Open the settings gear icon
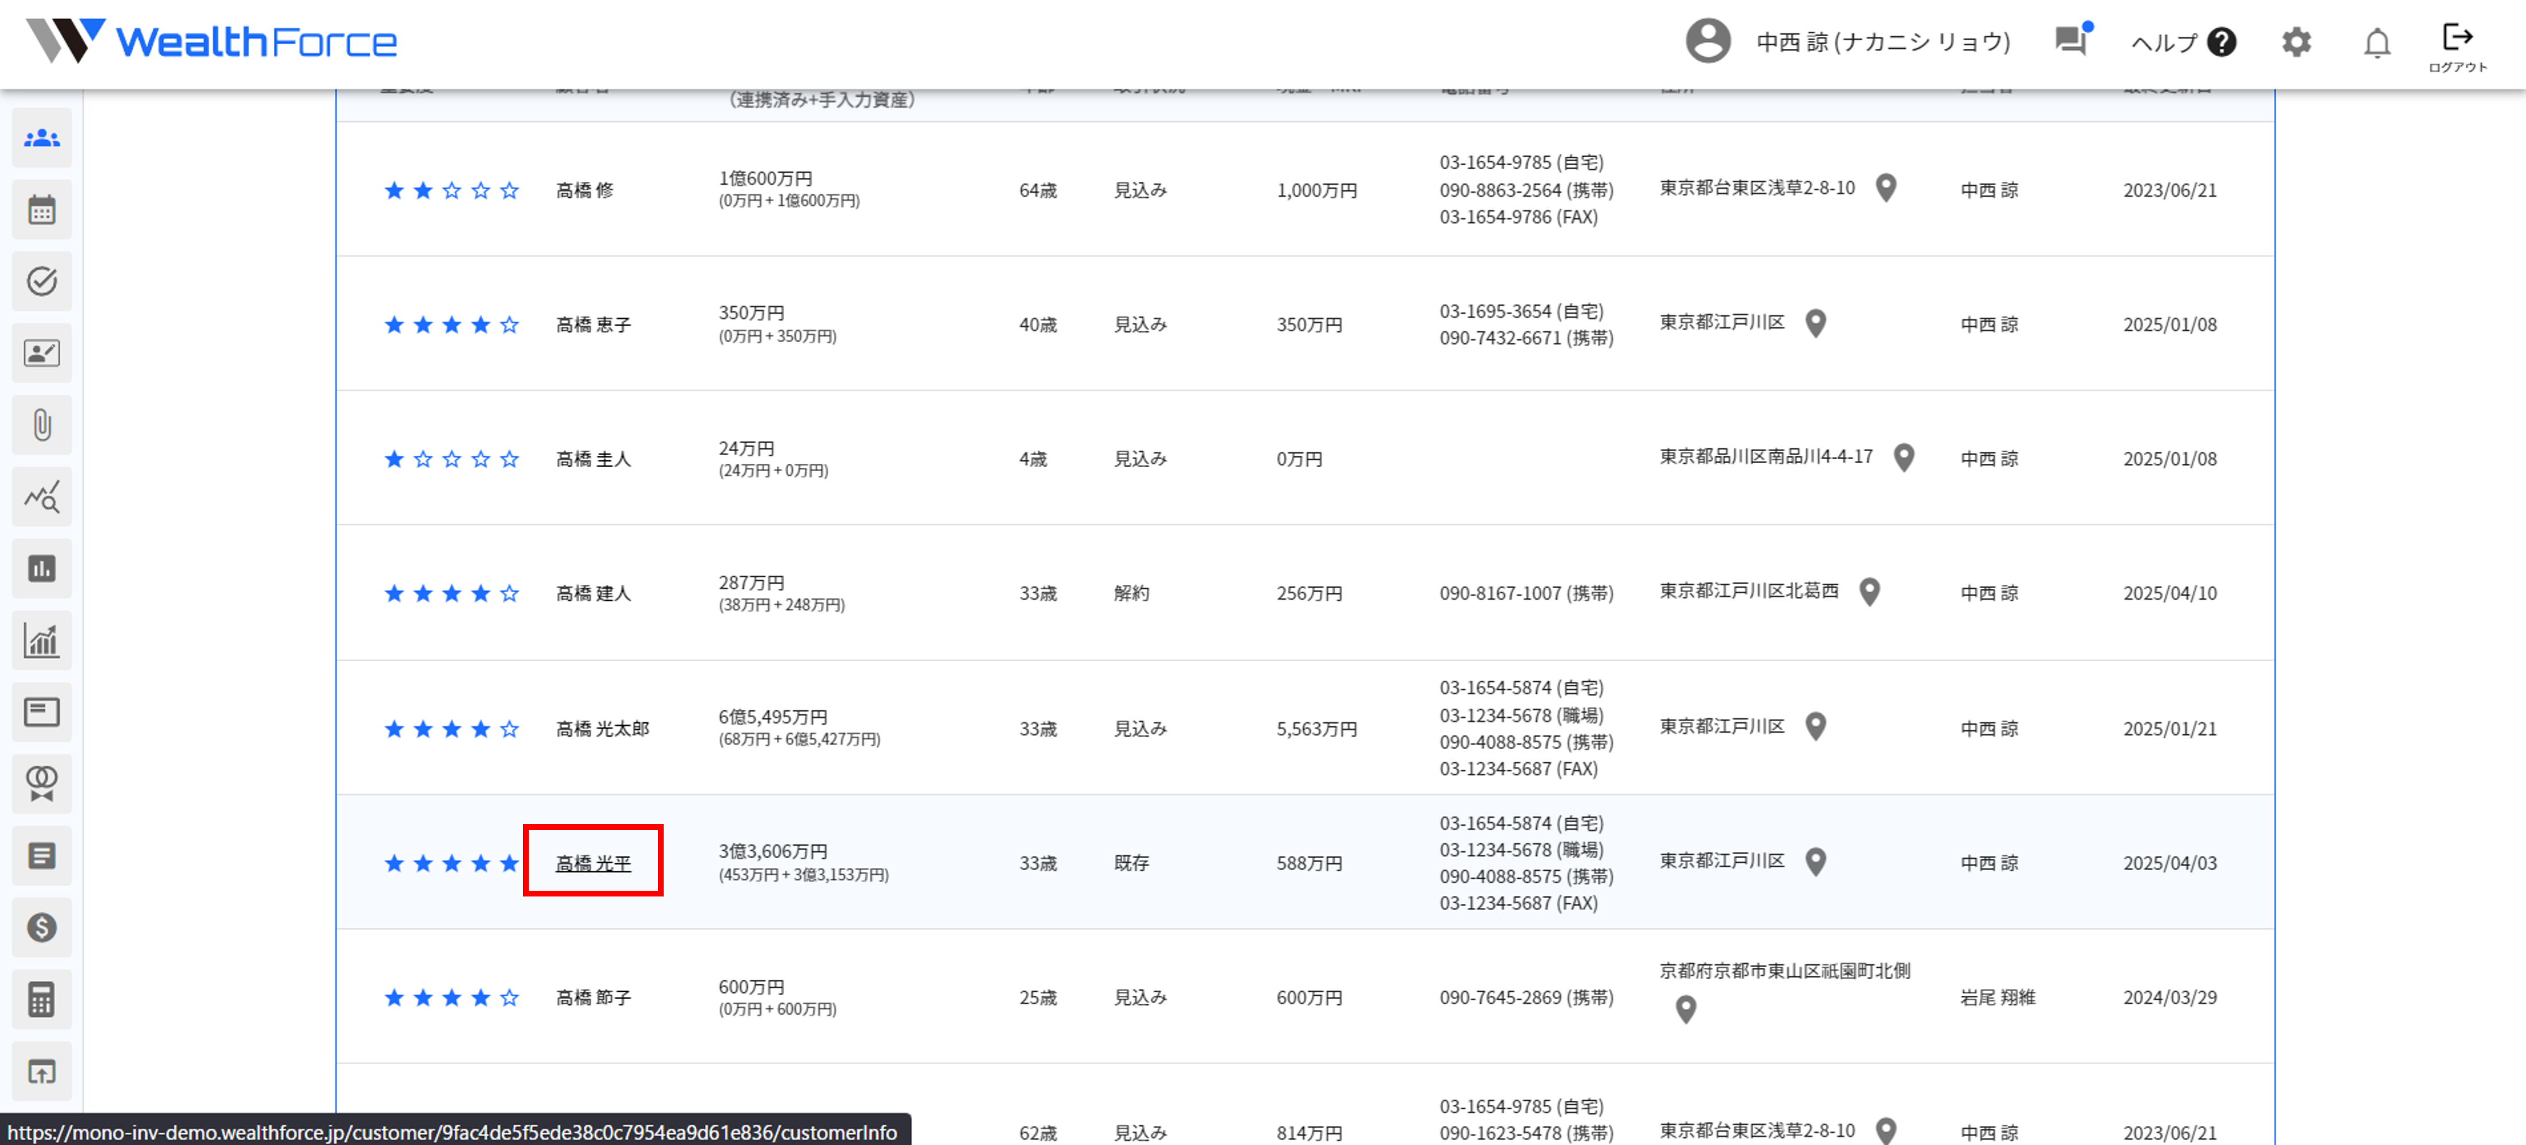Image resolution: width=2526 pixels, height=1145 pixels. [x=2296, y=42]
